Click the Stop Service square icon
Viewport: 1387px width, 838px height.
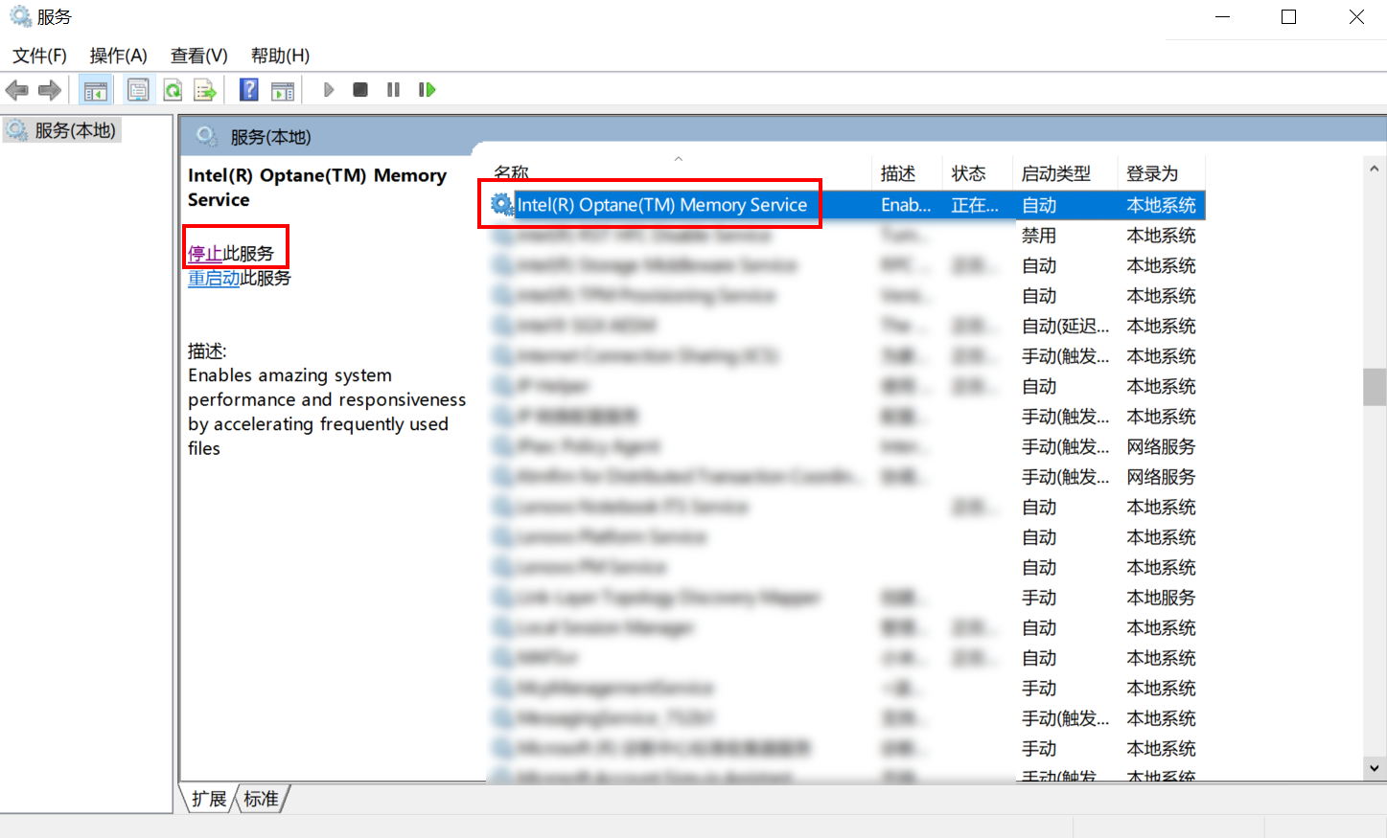click(360, 90)
